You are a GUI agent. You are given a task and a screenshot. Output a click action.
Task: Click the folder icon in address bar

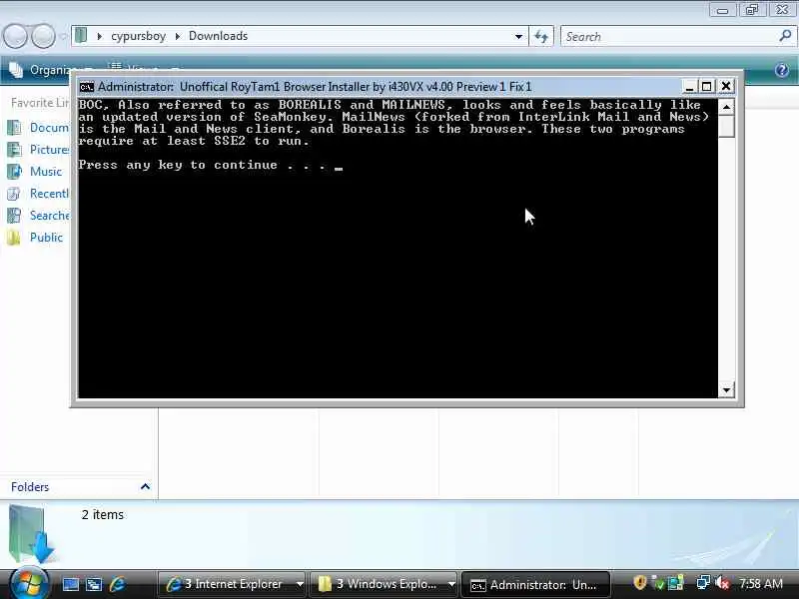click(81, 36)
